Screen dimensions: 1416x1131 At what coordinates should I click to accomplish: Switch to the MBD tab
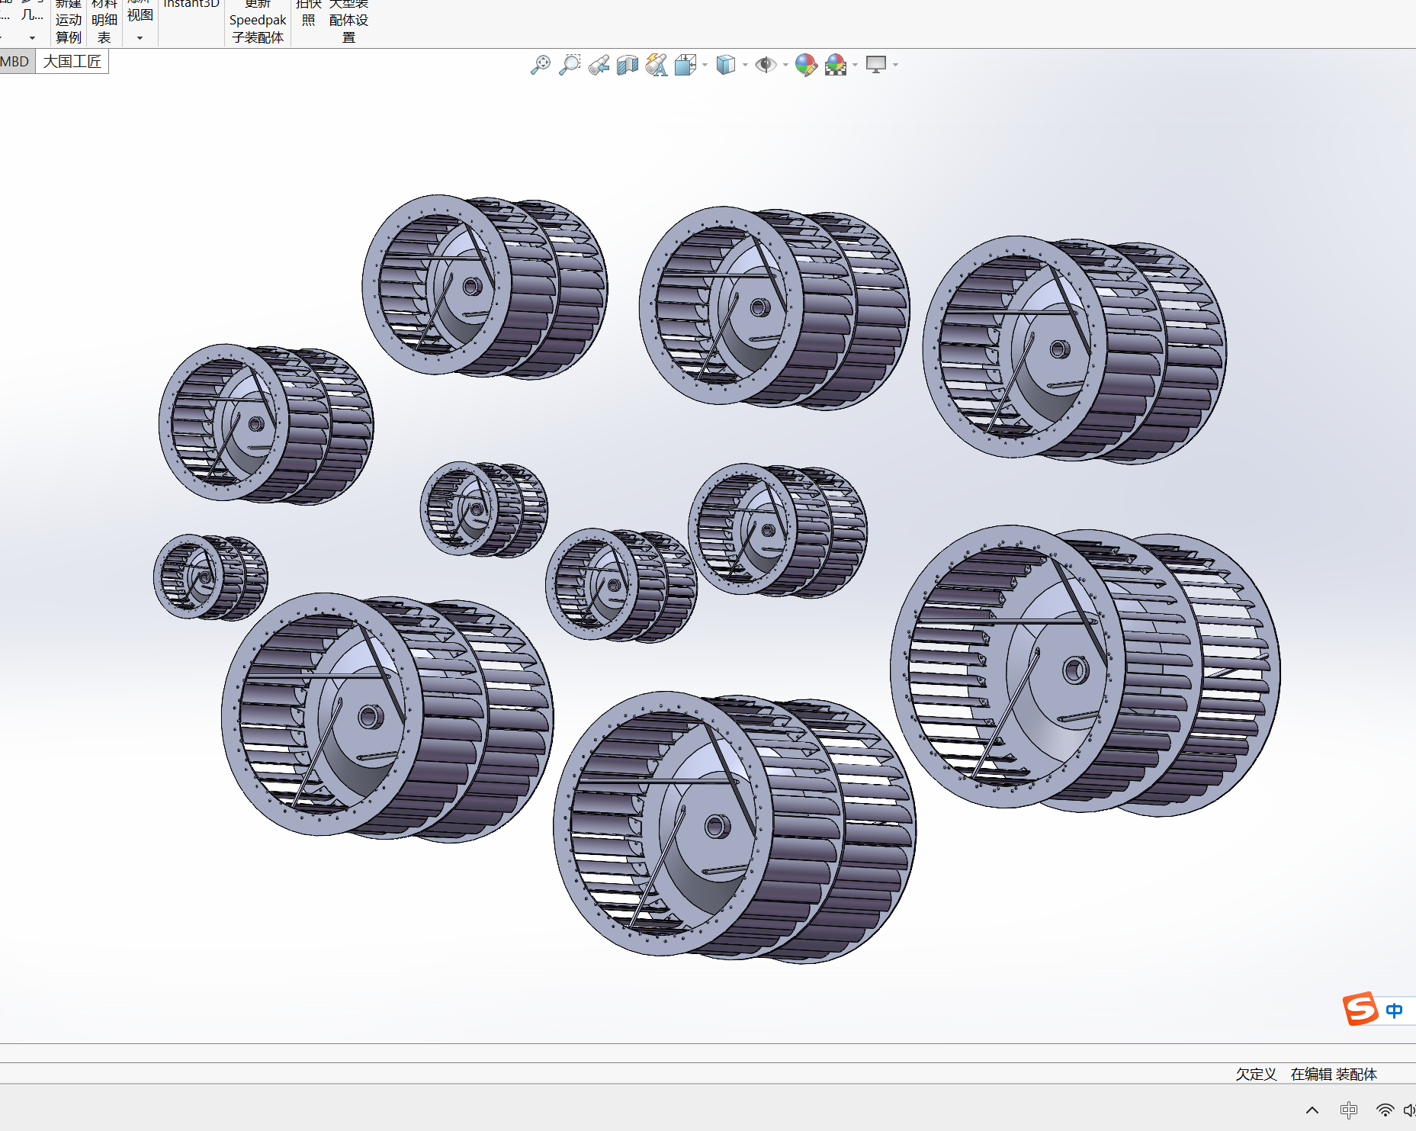point(15,62)
